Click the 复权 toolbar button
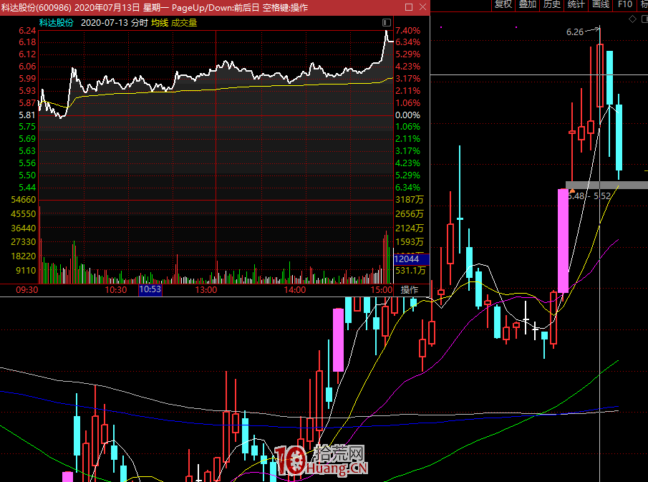Image resolution: width=648 pixels, height=482 pixels. [x=503, y=4]
